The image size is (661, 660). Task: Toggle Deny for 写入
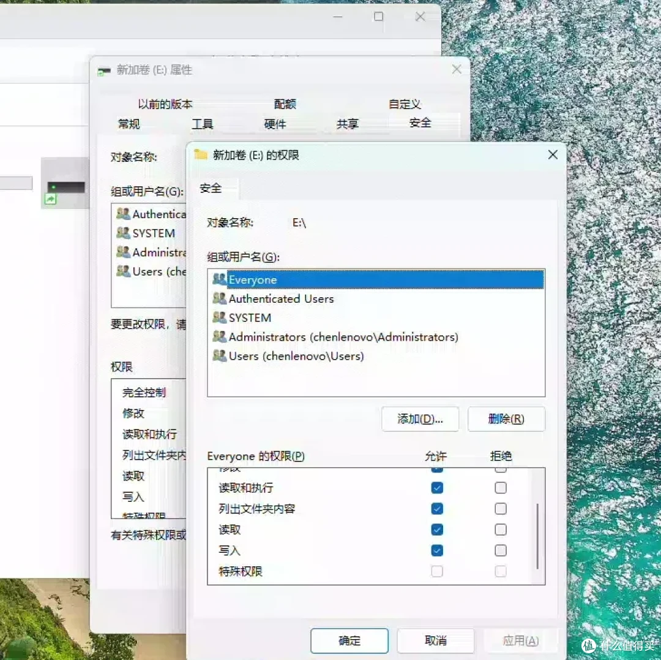point(501,550)
